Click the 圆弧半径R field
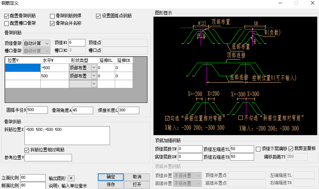 point(37,110)
